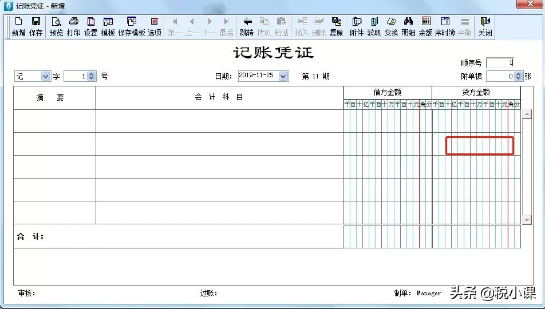545x309 pixels.
Task: Click the 模板 template icon
Action: pyautogui.click(x=108, y=26)
